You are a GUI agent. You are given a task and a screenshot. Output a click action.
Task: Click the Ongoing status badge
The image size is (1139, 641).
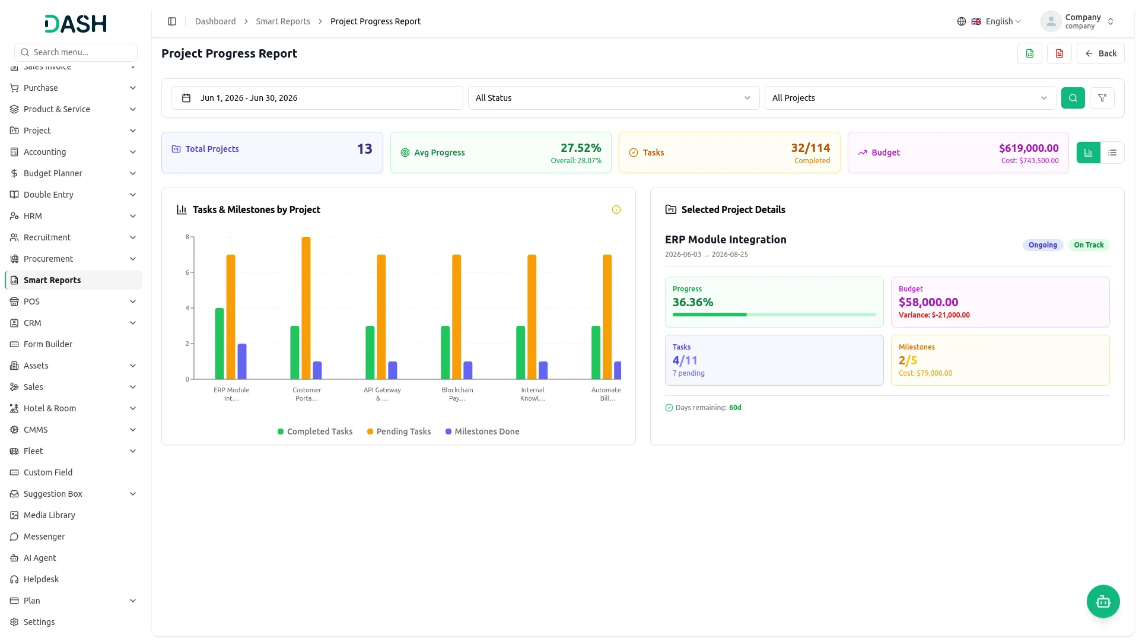pos(1042,245)
